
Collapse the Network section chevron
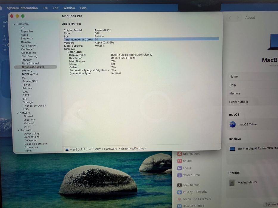click(18, 113)
